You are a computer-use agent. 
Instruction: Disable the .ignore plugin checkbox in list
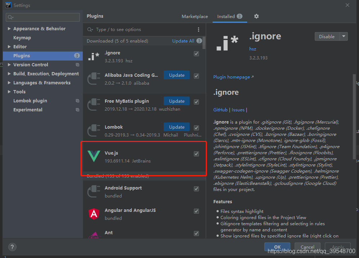196,54
